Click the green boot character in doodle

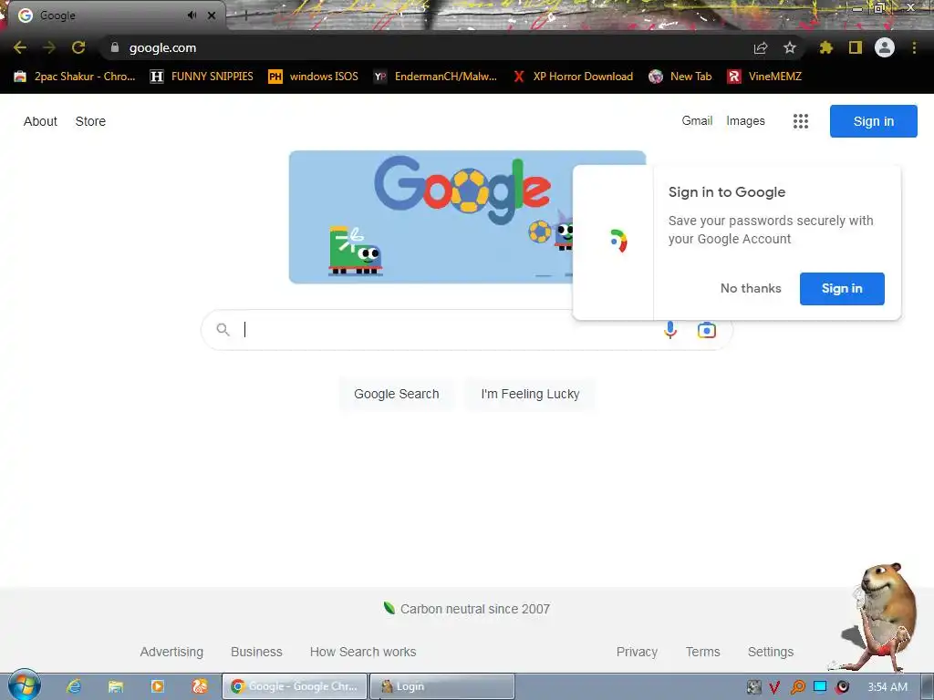click(356, 250)
